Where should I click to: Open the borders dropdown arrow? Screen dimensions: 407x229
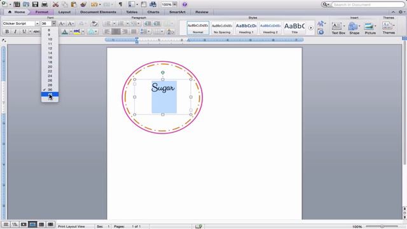point(162,32)
